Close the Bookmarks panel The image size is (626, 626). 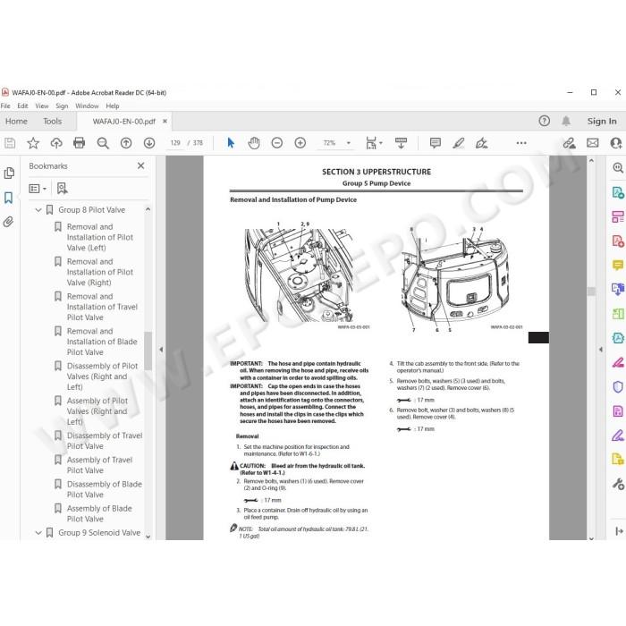coord(141,165)
